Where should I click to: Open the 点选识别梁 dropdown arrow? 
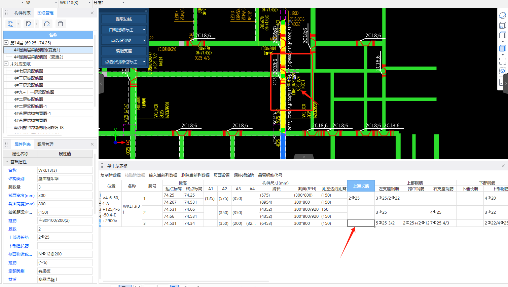(x=144, y=40)
